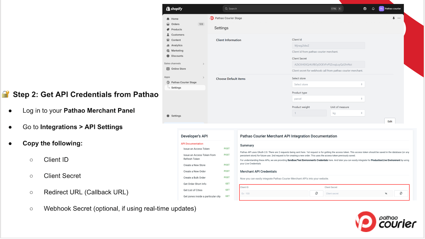
Task: Open Customers in the sidebar
Action: click(x=178, y=35)
